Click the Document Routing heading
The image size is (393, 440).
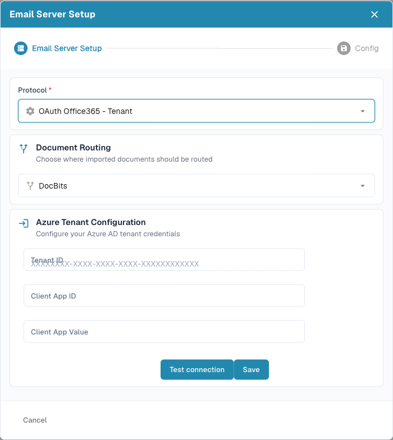[73, 148]
